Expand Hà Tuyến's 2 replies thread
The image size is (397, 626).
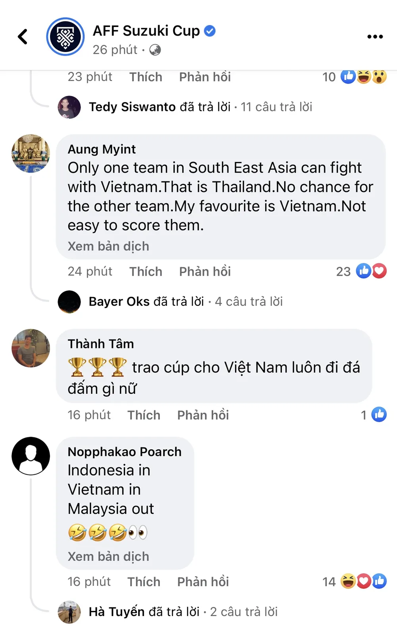tap(183, 612)
